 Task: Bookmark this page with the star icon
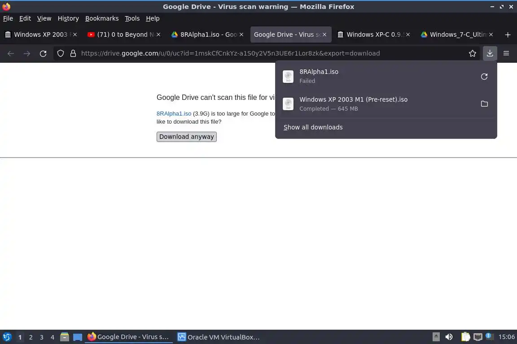point(473,53)
